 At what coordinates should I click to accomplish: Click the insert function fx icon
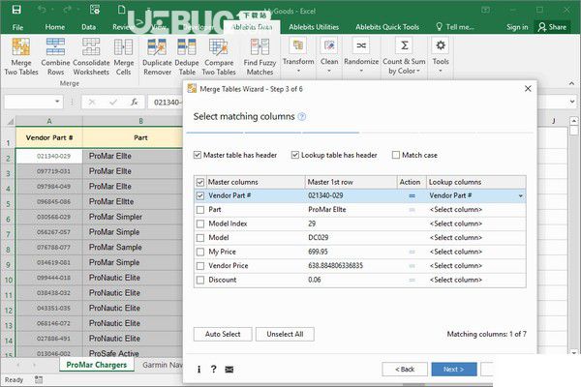click(135, 102)
